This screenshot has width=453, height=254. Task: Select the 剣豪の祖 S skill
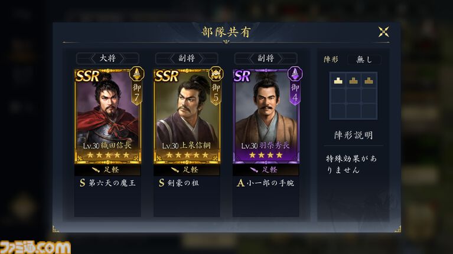coord(179,183)
